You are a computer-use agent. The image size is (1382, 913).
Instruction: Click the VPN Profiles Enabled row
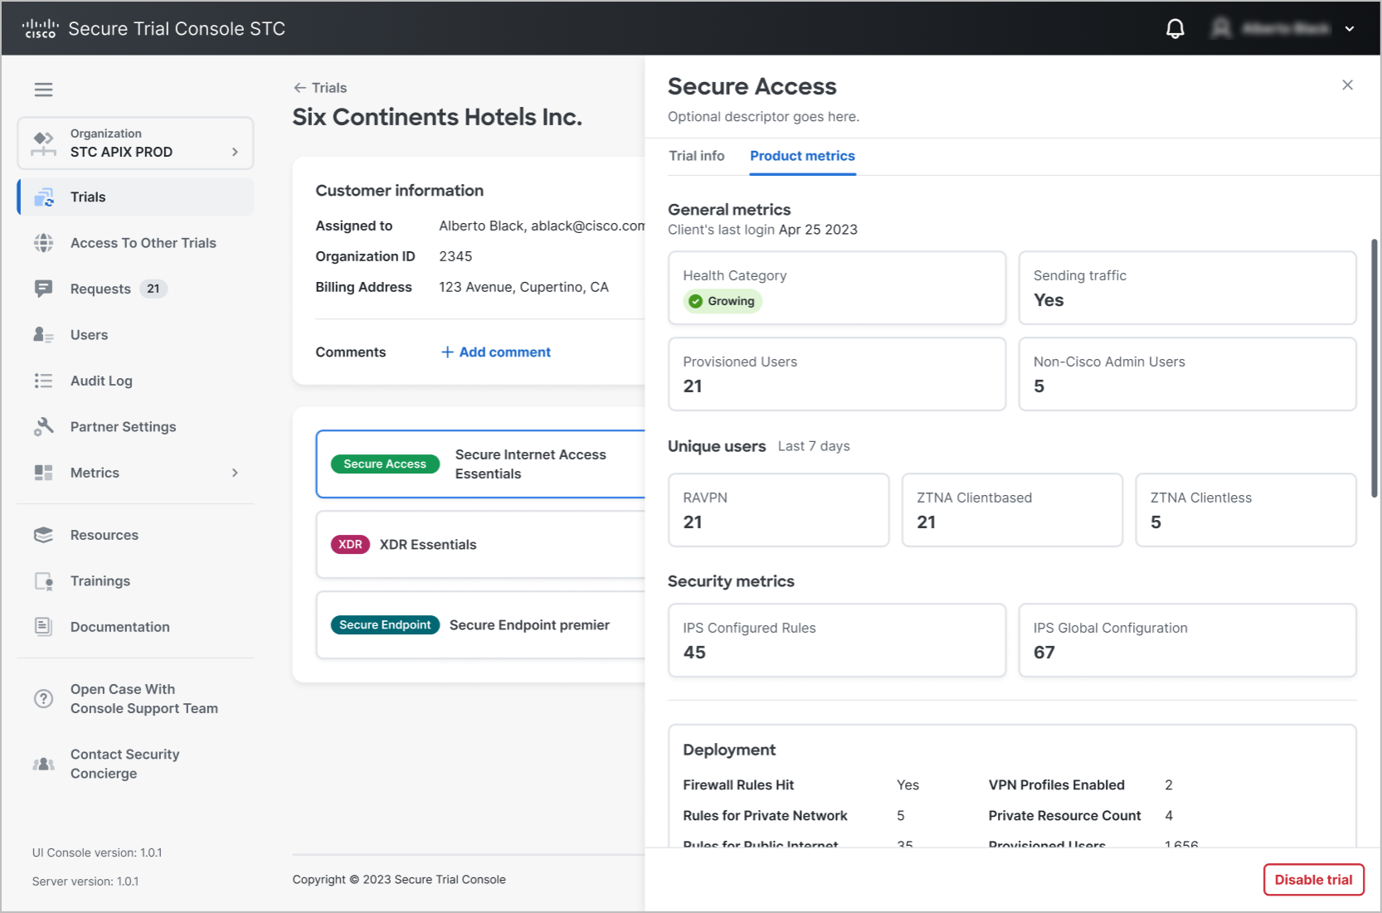pos(1081,785)
